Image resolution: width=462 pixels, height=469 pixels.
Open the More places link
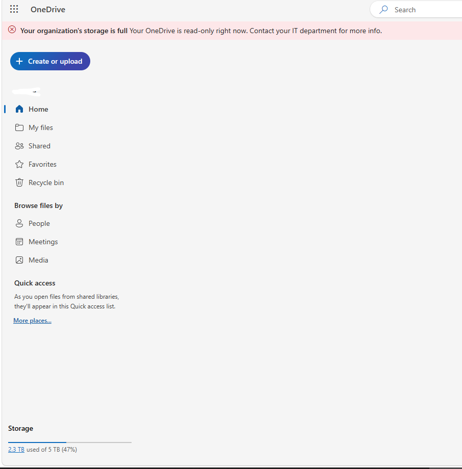tap(32, 321)
